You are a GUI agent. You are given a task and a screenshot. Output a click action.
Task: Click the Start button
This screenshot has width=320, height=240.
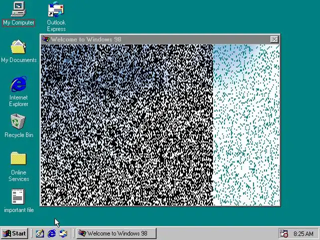[14, 233]
